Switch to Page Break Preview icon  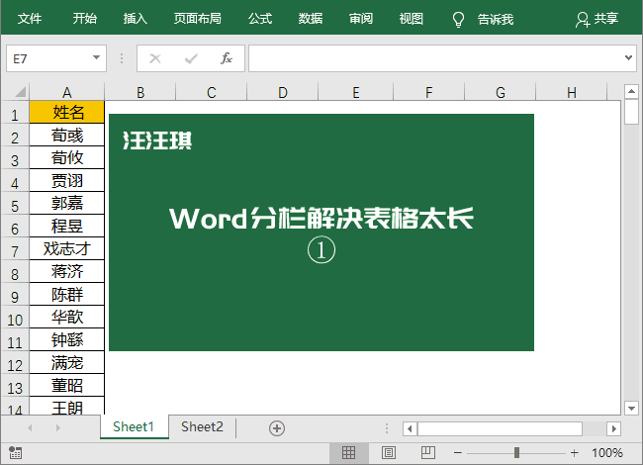point(428,453)
